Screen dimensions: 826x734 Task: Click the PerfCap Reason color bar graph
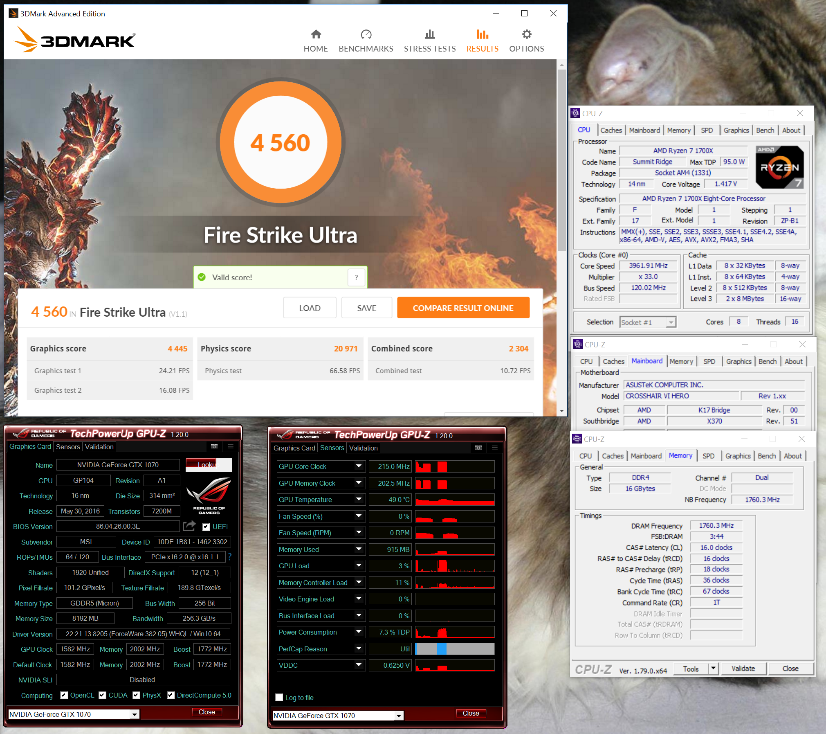tap(455, 649)
